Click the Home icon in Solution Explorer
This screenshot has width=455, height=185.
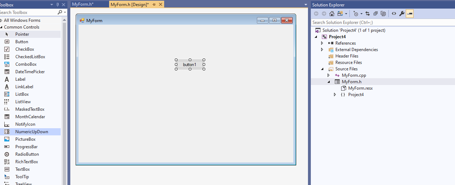[332, 14]
